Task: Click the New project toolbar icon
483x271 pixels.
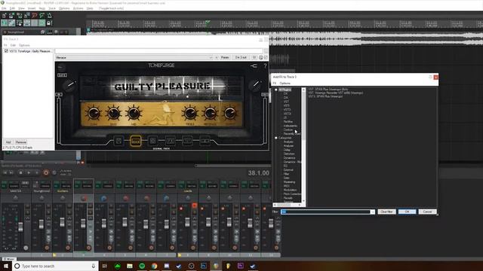Action: point(4,15)
